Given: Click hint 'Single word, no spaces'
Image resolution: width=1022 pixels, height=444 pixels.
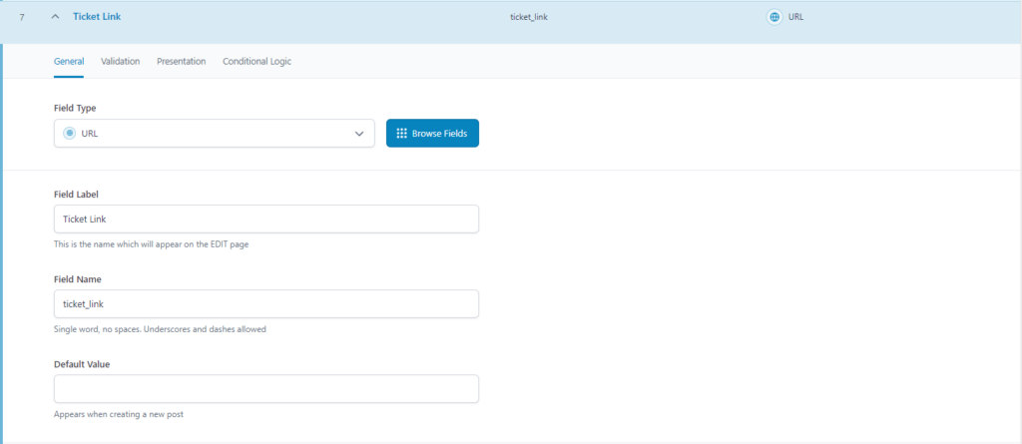Looking at the screenshot, I should 160,329.
